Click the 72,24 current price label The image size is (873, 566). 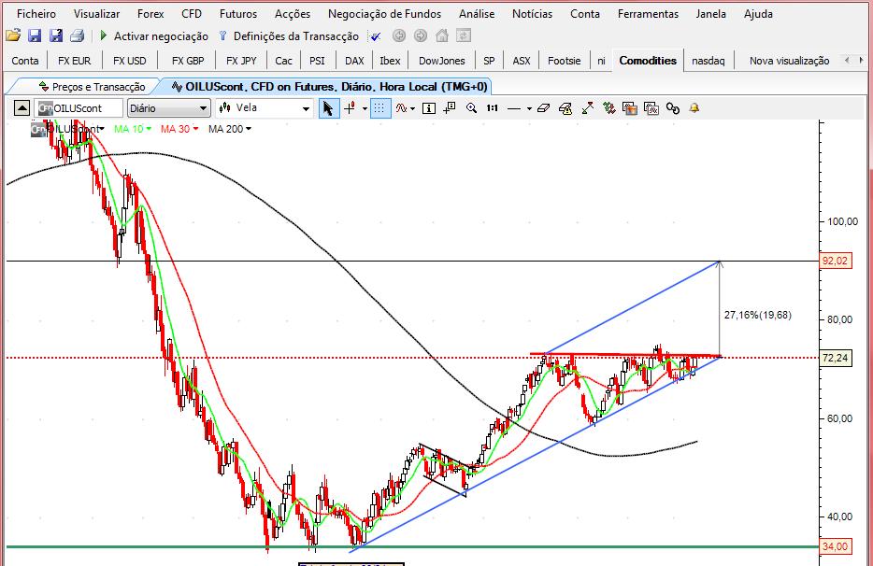pos(836,358)
